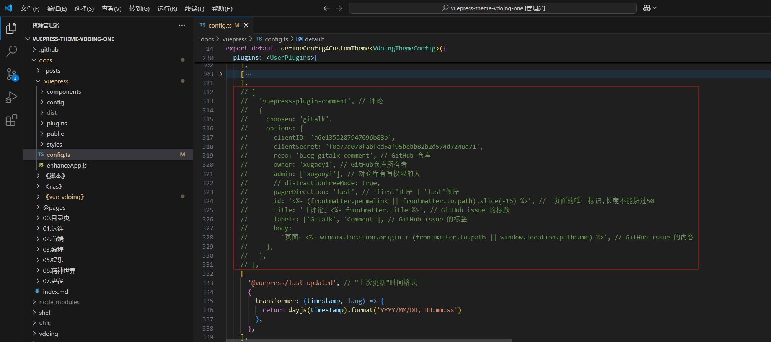The width and height of the screenshot is (771, 342).
Task: Click the horizontal scrollbar in the editor
Action: pos(369,340)
